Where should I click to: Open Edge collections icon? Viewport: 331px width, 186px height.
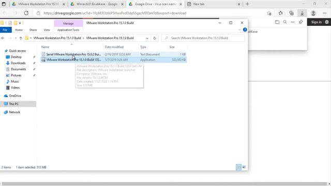292,13
